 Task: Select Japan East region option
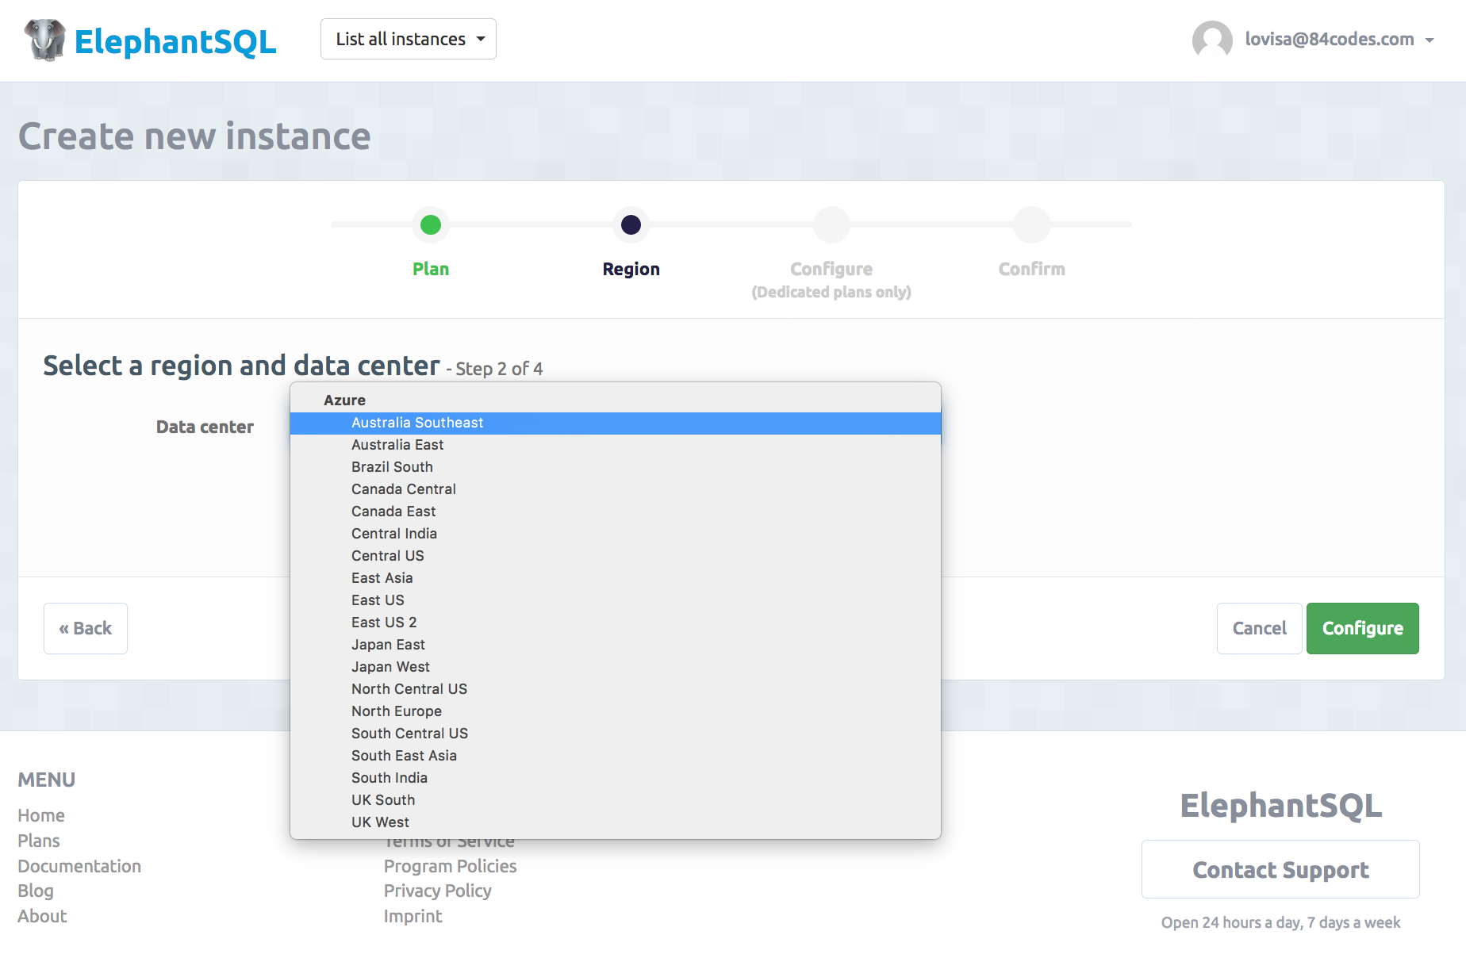pyautogui.click(x=388, y=645)
